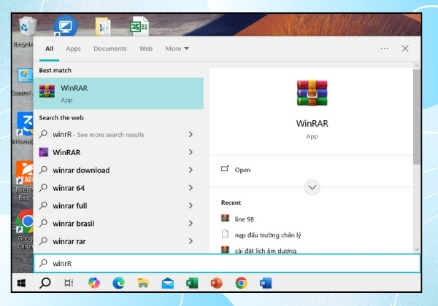Open Task View from the taskbar
This screenshot has width=438, height=306.
tap(69, 283)
